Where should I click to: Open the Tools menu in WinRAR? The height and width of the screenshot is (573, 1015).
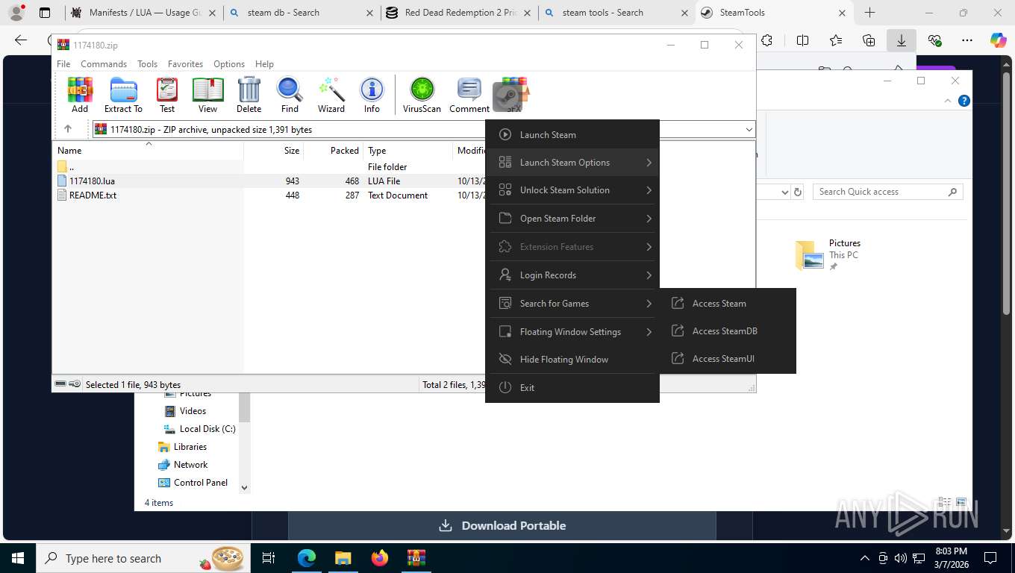[x=147, y=64]
